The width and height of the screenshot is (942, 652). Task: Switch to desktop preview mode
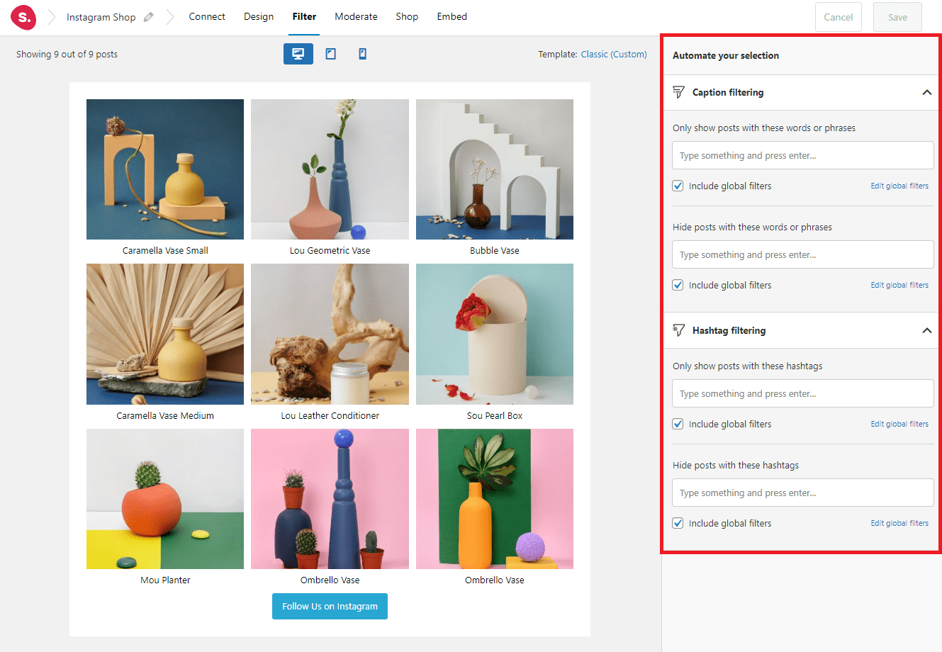(x=298, y=54)
